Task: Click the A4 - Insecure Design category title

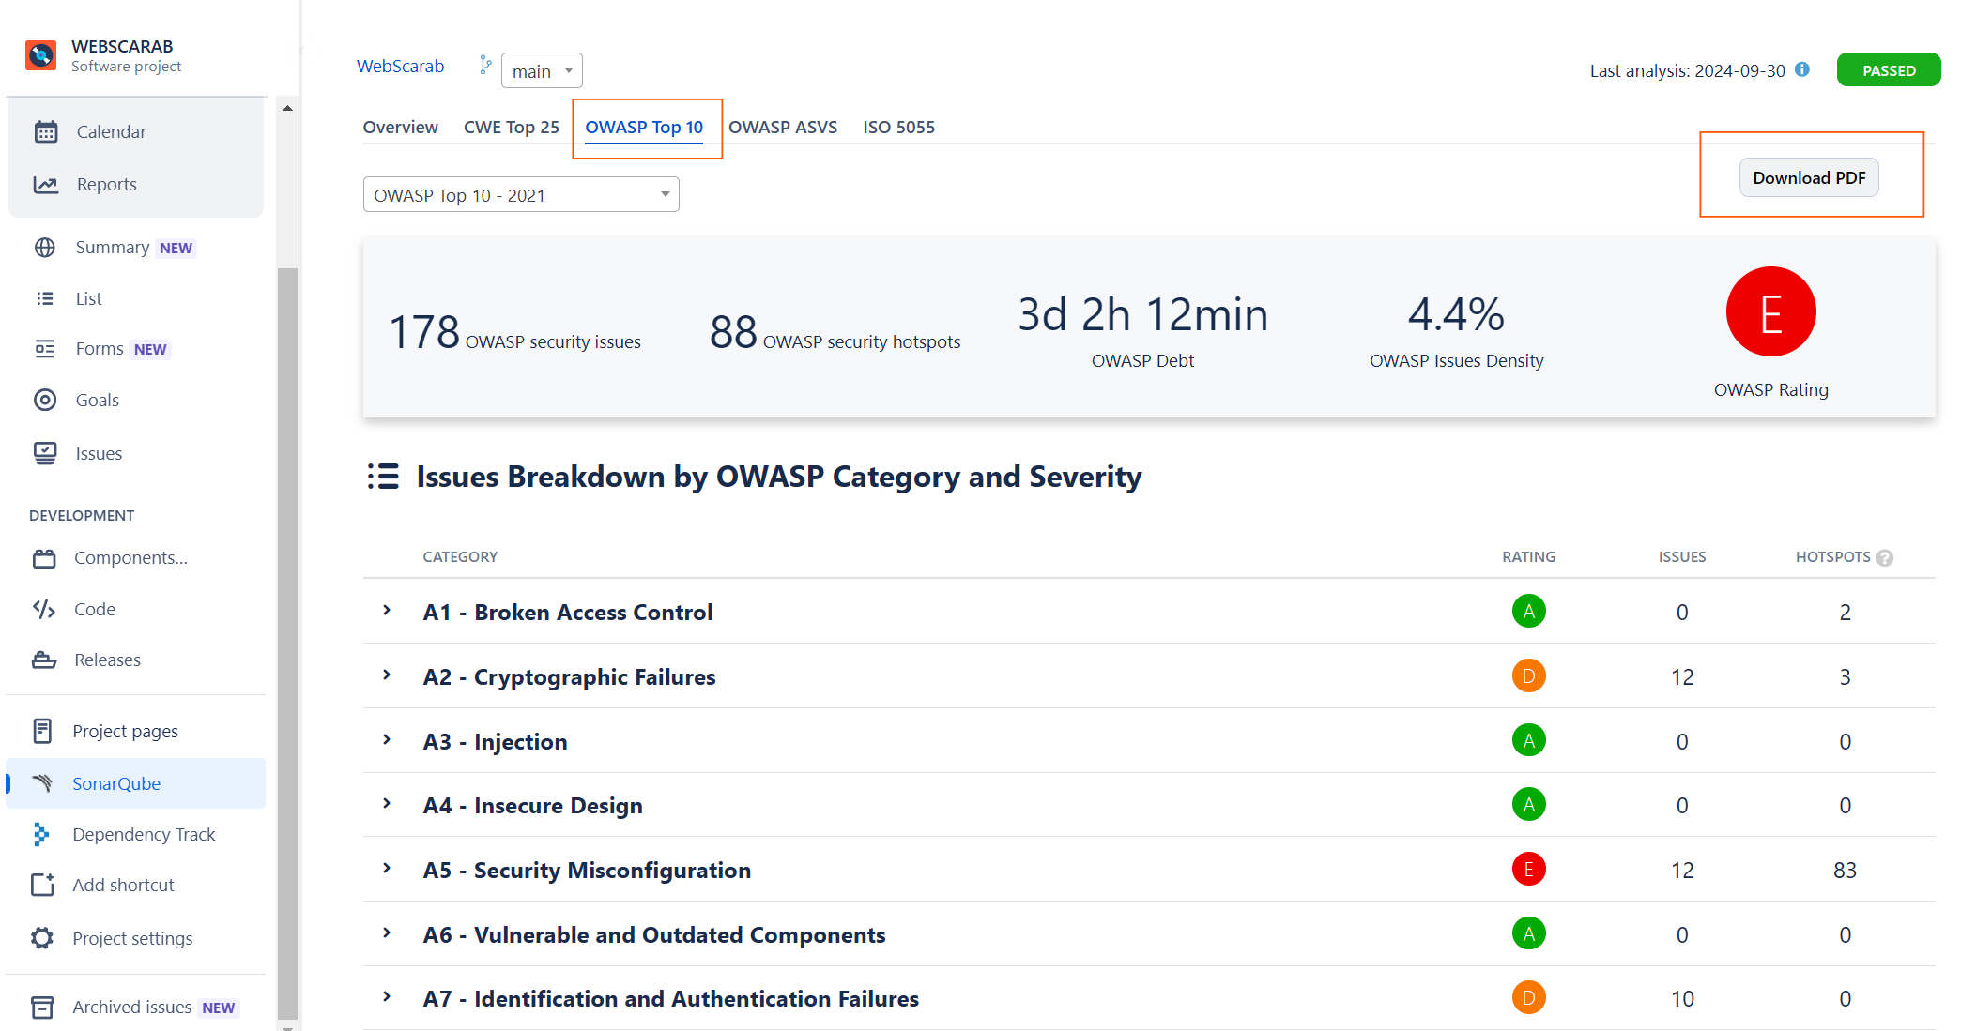Action: tap(533, 805)
